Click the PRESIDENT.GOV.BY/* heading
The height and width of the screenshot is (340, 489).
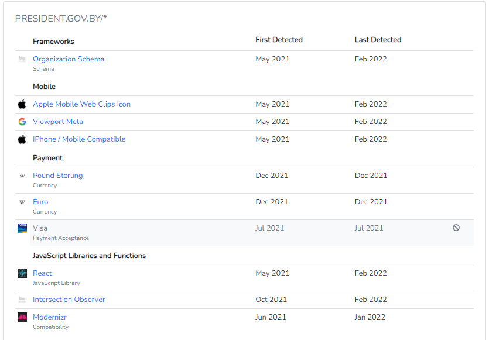tap(61, 19)
